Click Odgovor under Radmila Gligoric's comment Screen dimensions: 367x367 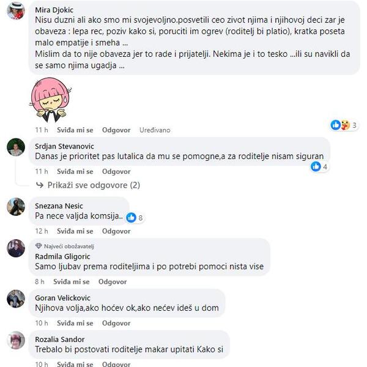coord(113,281)
